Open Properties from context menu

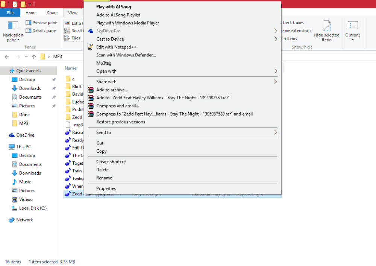pyautogui.click(x=106, y=188)
